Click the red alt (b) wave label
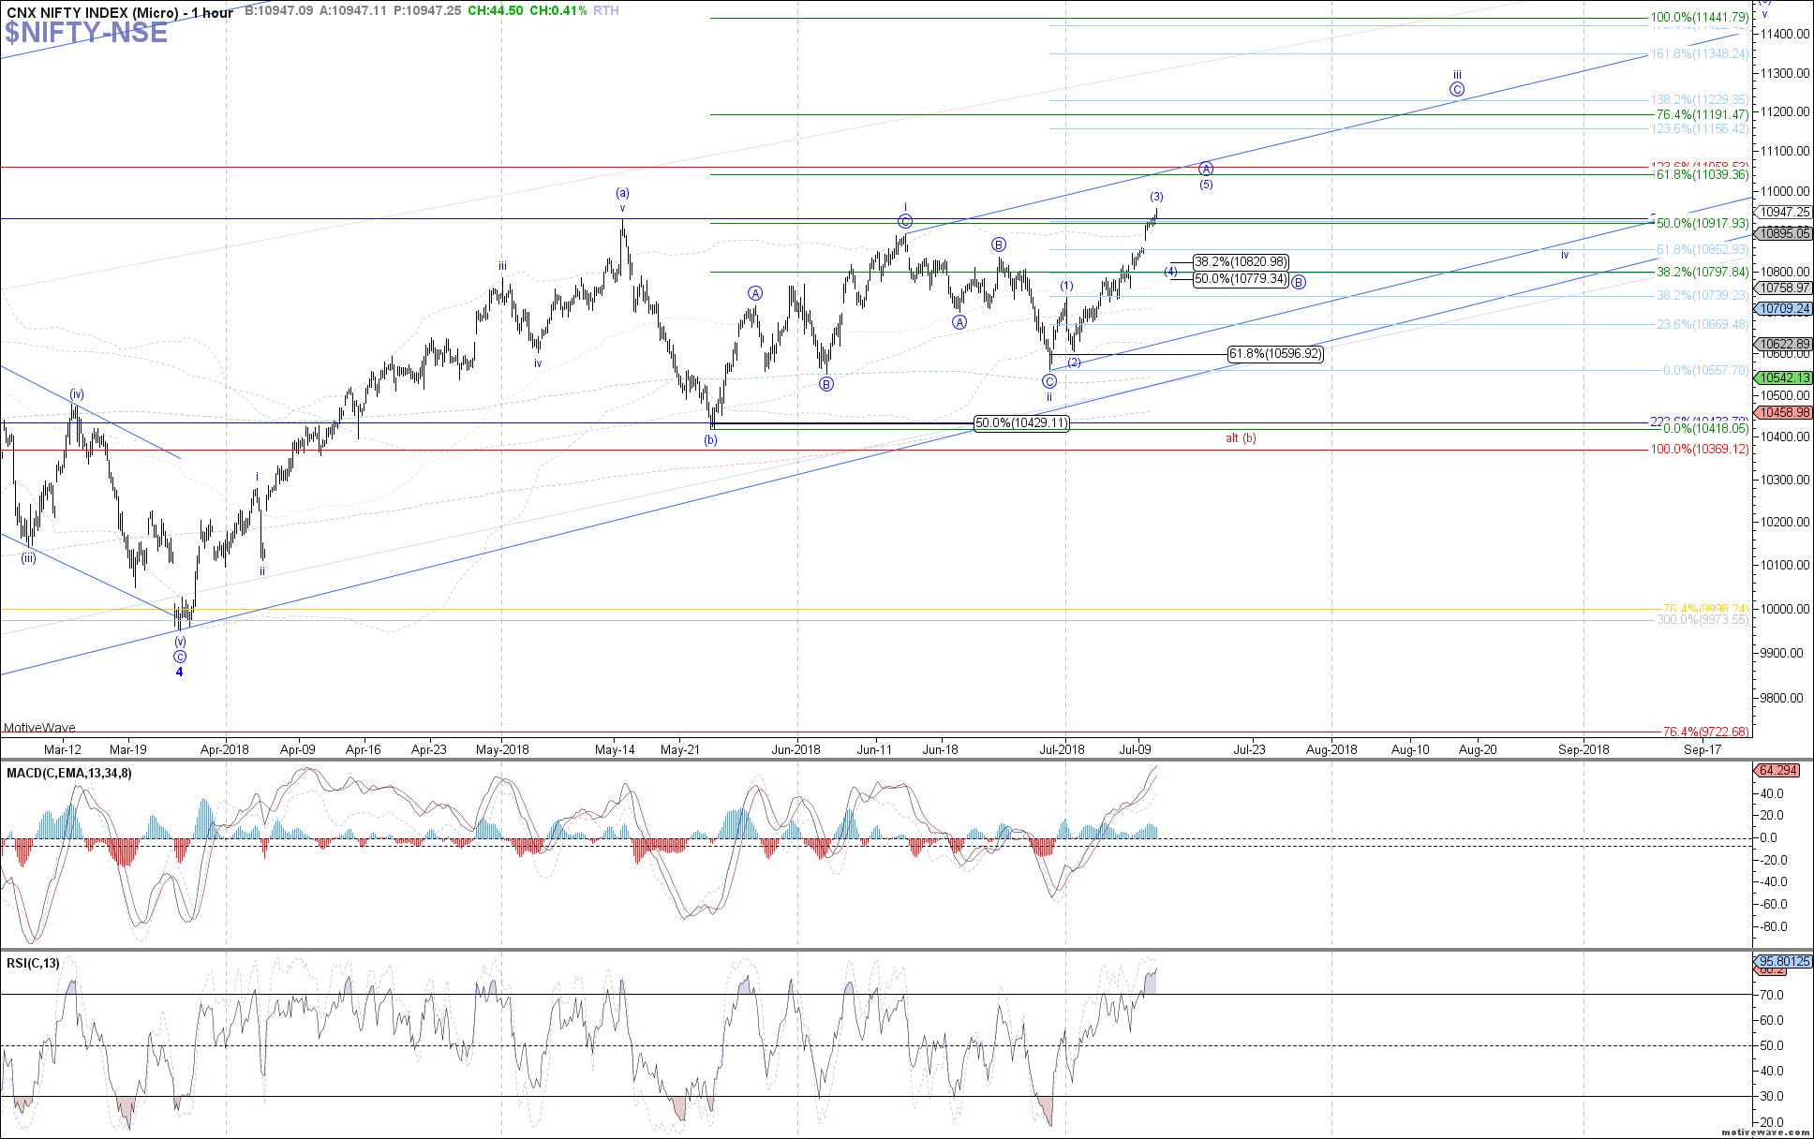 1241,437
